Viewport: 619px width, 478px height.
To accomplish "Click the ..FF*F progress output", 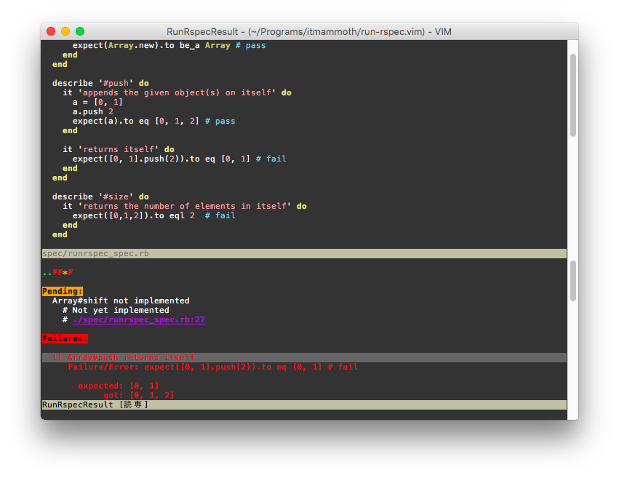I will click(57, 272).
